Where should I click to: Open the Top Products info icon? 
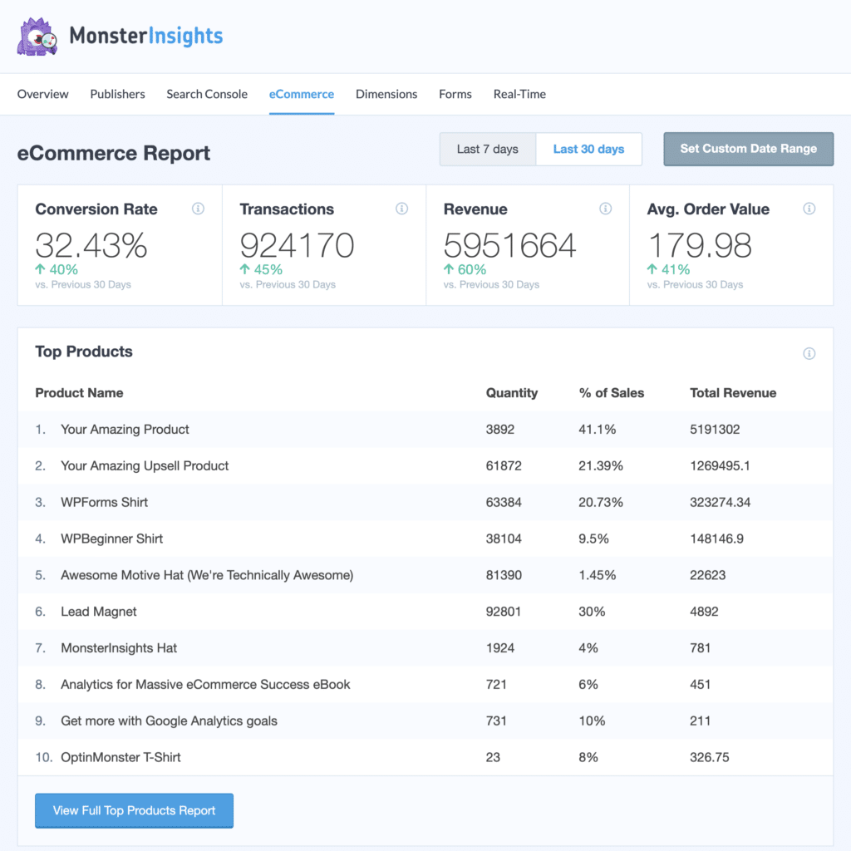click(x=809, y=353)
